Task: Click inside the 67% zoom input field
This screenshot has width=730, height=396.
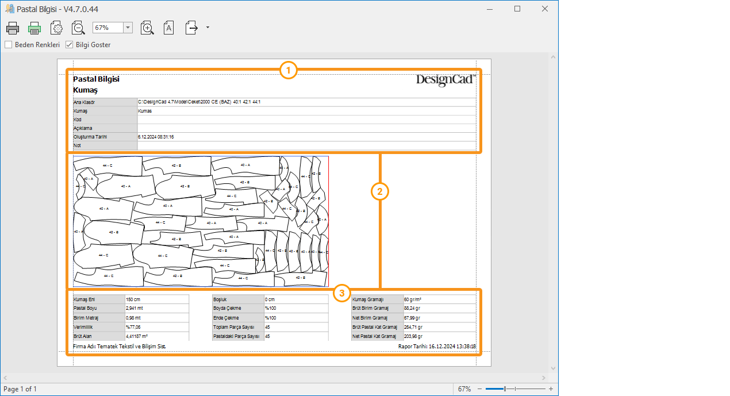Action: click(107, 28)
